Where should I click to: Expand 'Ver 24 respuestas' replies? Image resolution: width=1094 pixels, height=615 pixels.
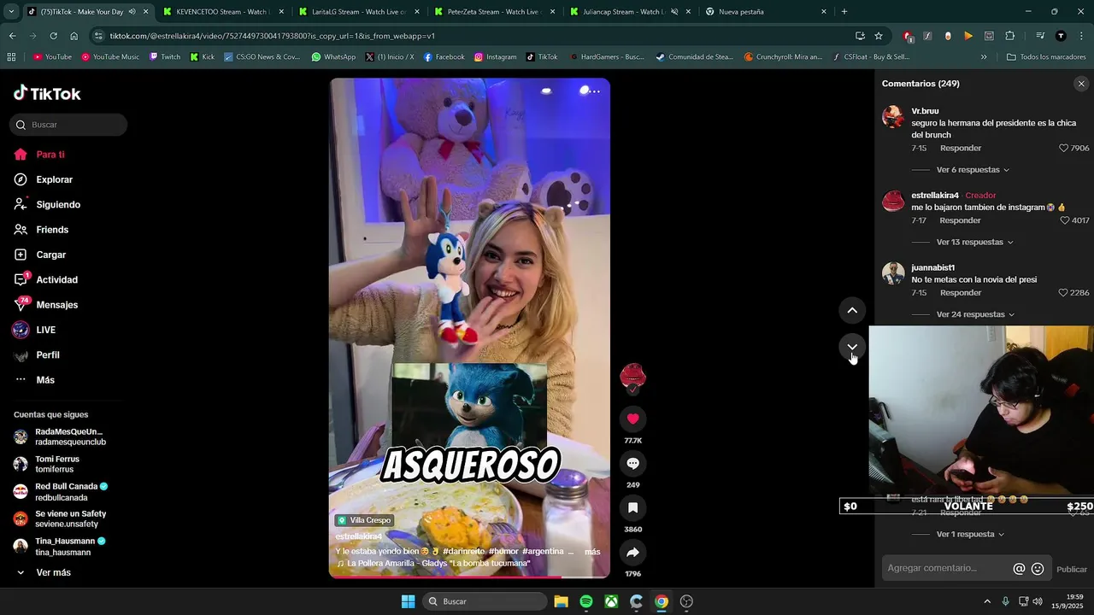pos(974,314)
